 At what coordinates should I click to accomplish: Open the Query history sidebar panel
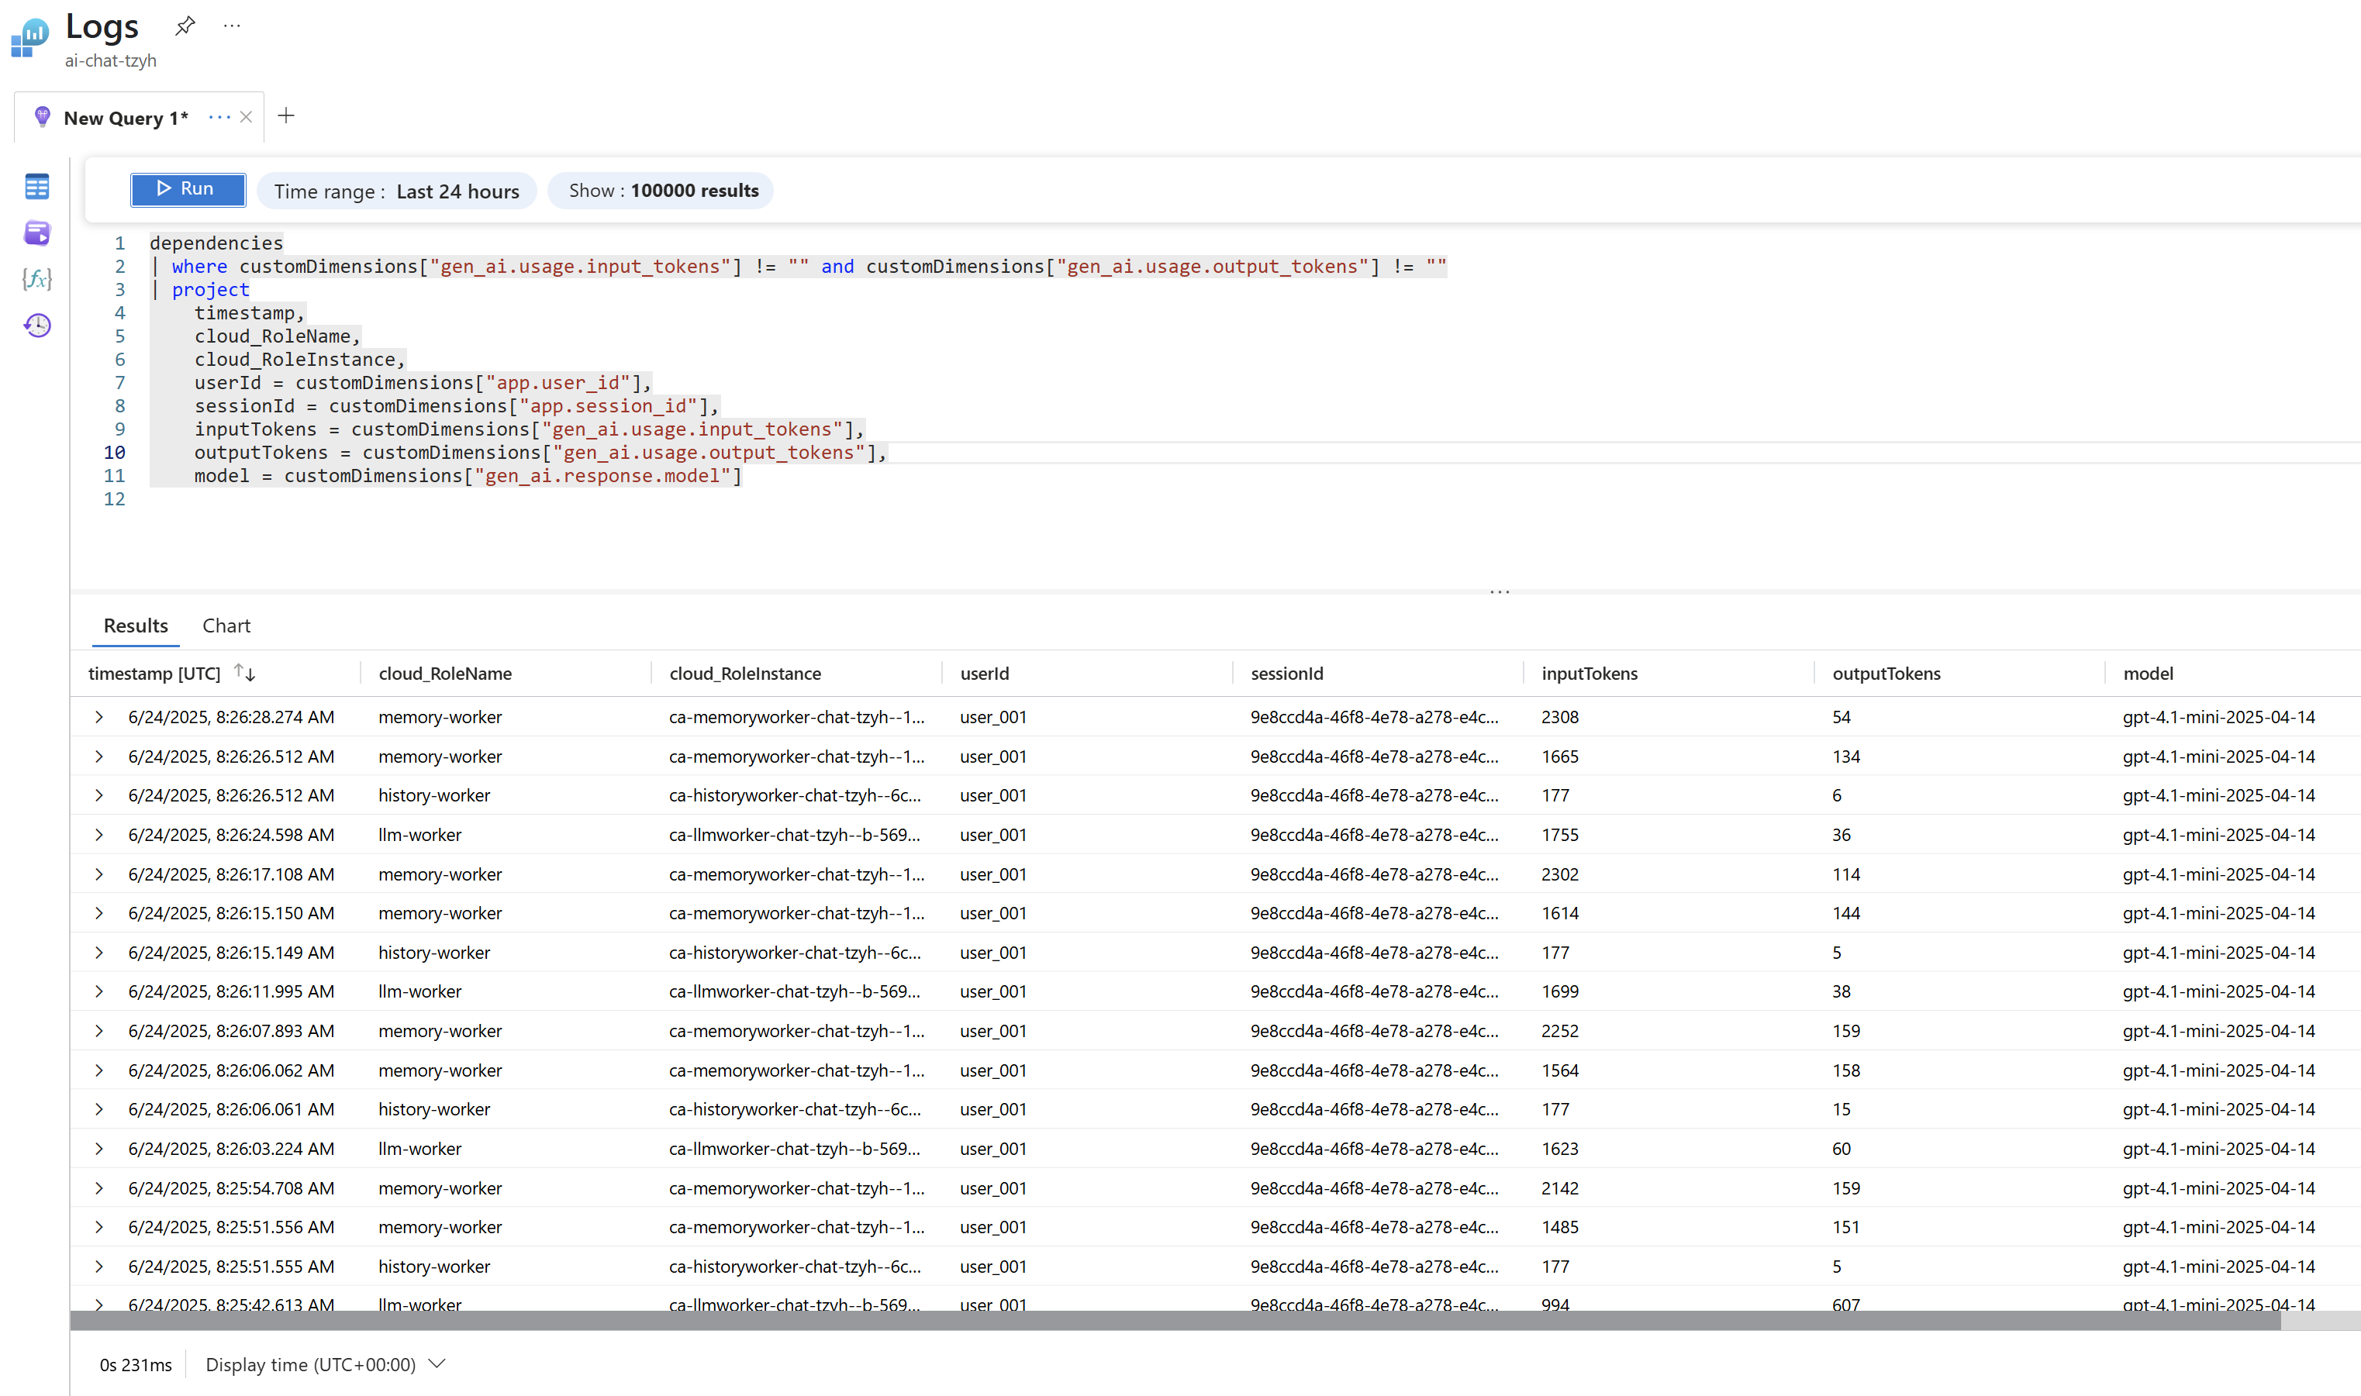click(36, 326)
